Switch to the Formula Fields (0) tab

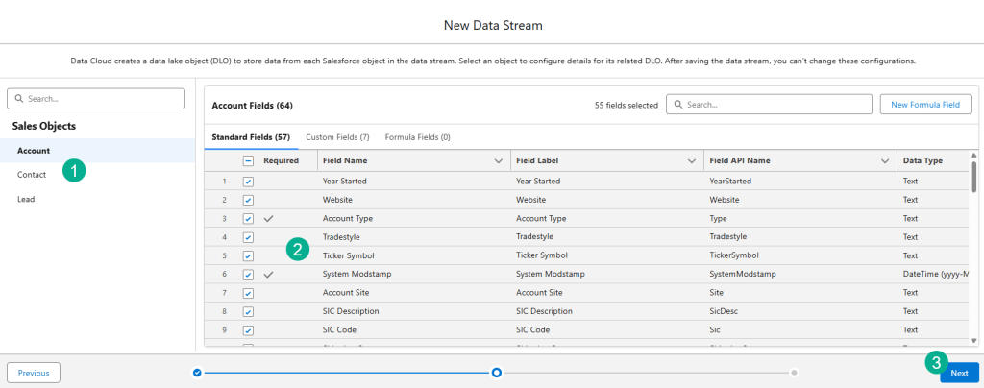(418, 137)
